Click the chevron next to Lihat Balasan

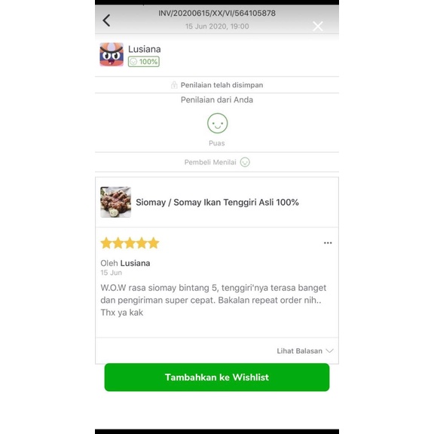(330, 350)
